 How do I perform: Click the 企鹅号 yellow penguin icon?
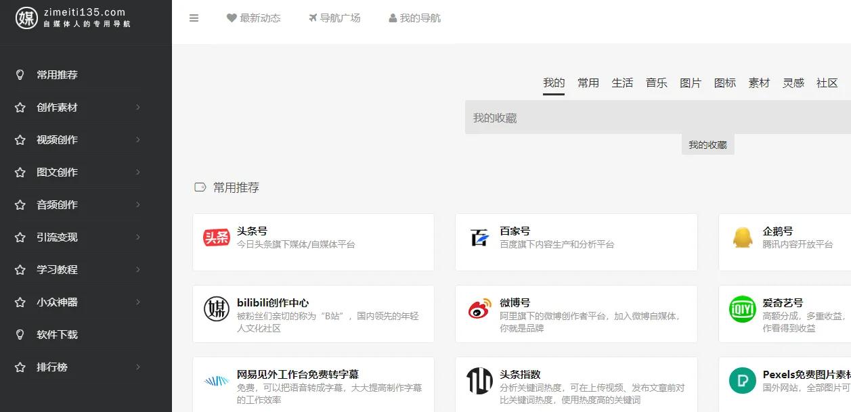click(743, 237)
